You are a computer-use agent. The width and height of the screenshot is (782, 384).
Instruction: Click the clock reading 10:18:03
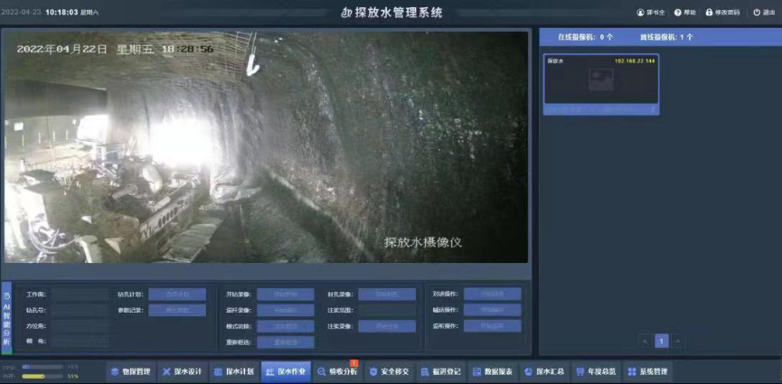coord(61,13)
